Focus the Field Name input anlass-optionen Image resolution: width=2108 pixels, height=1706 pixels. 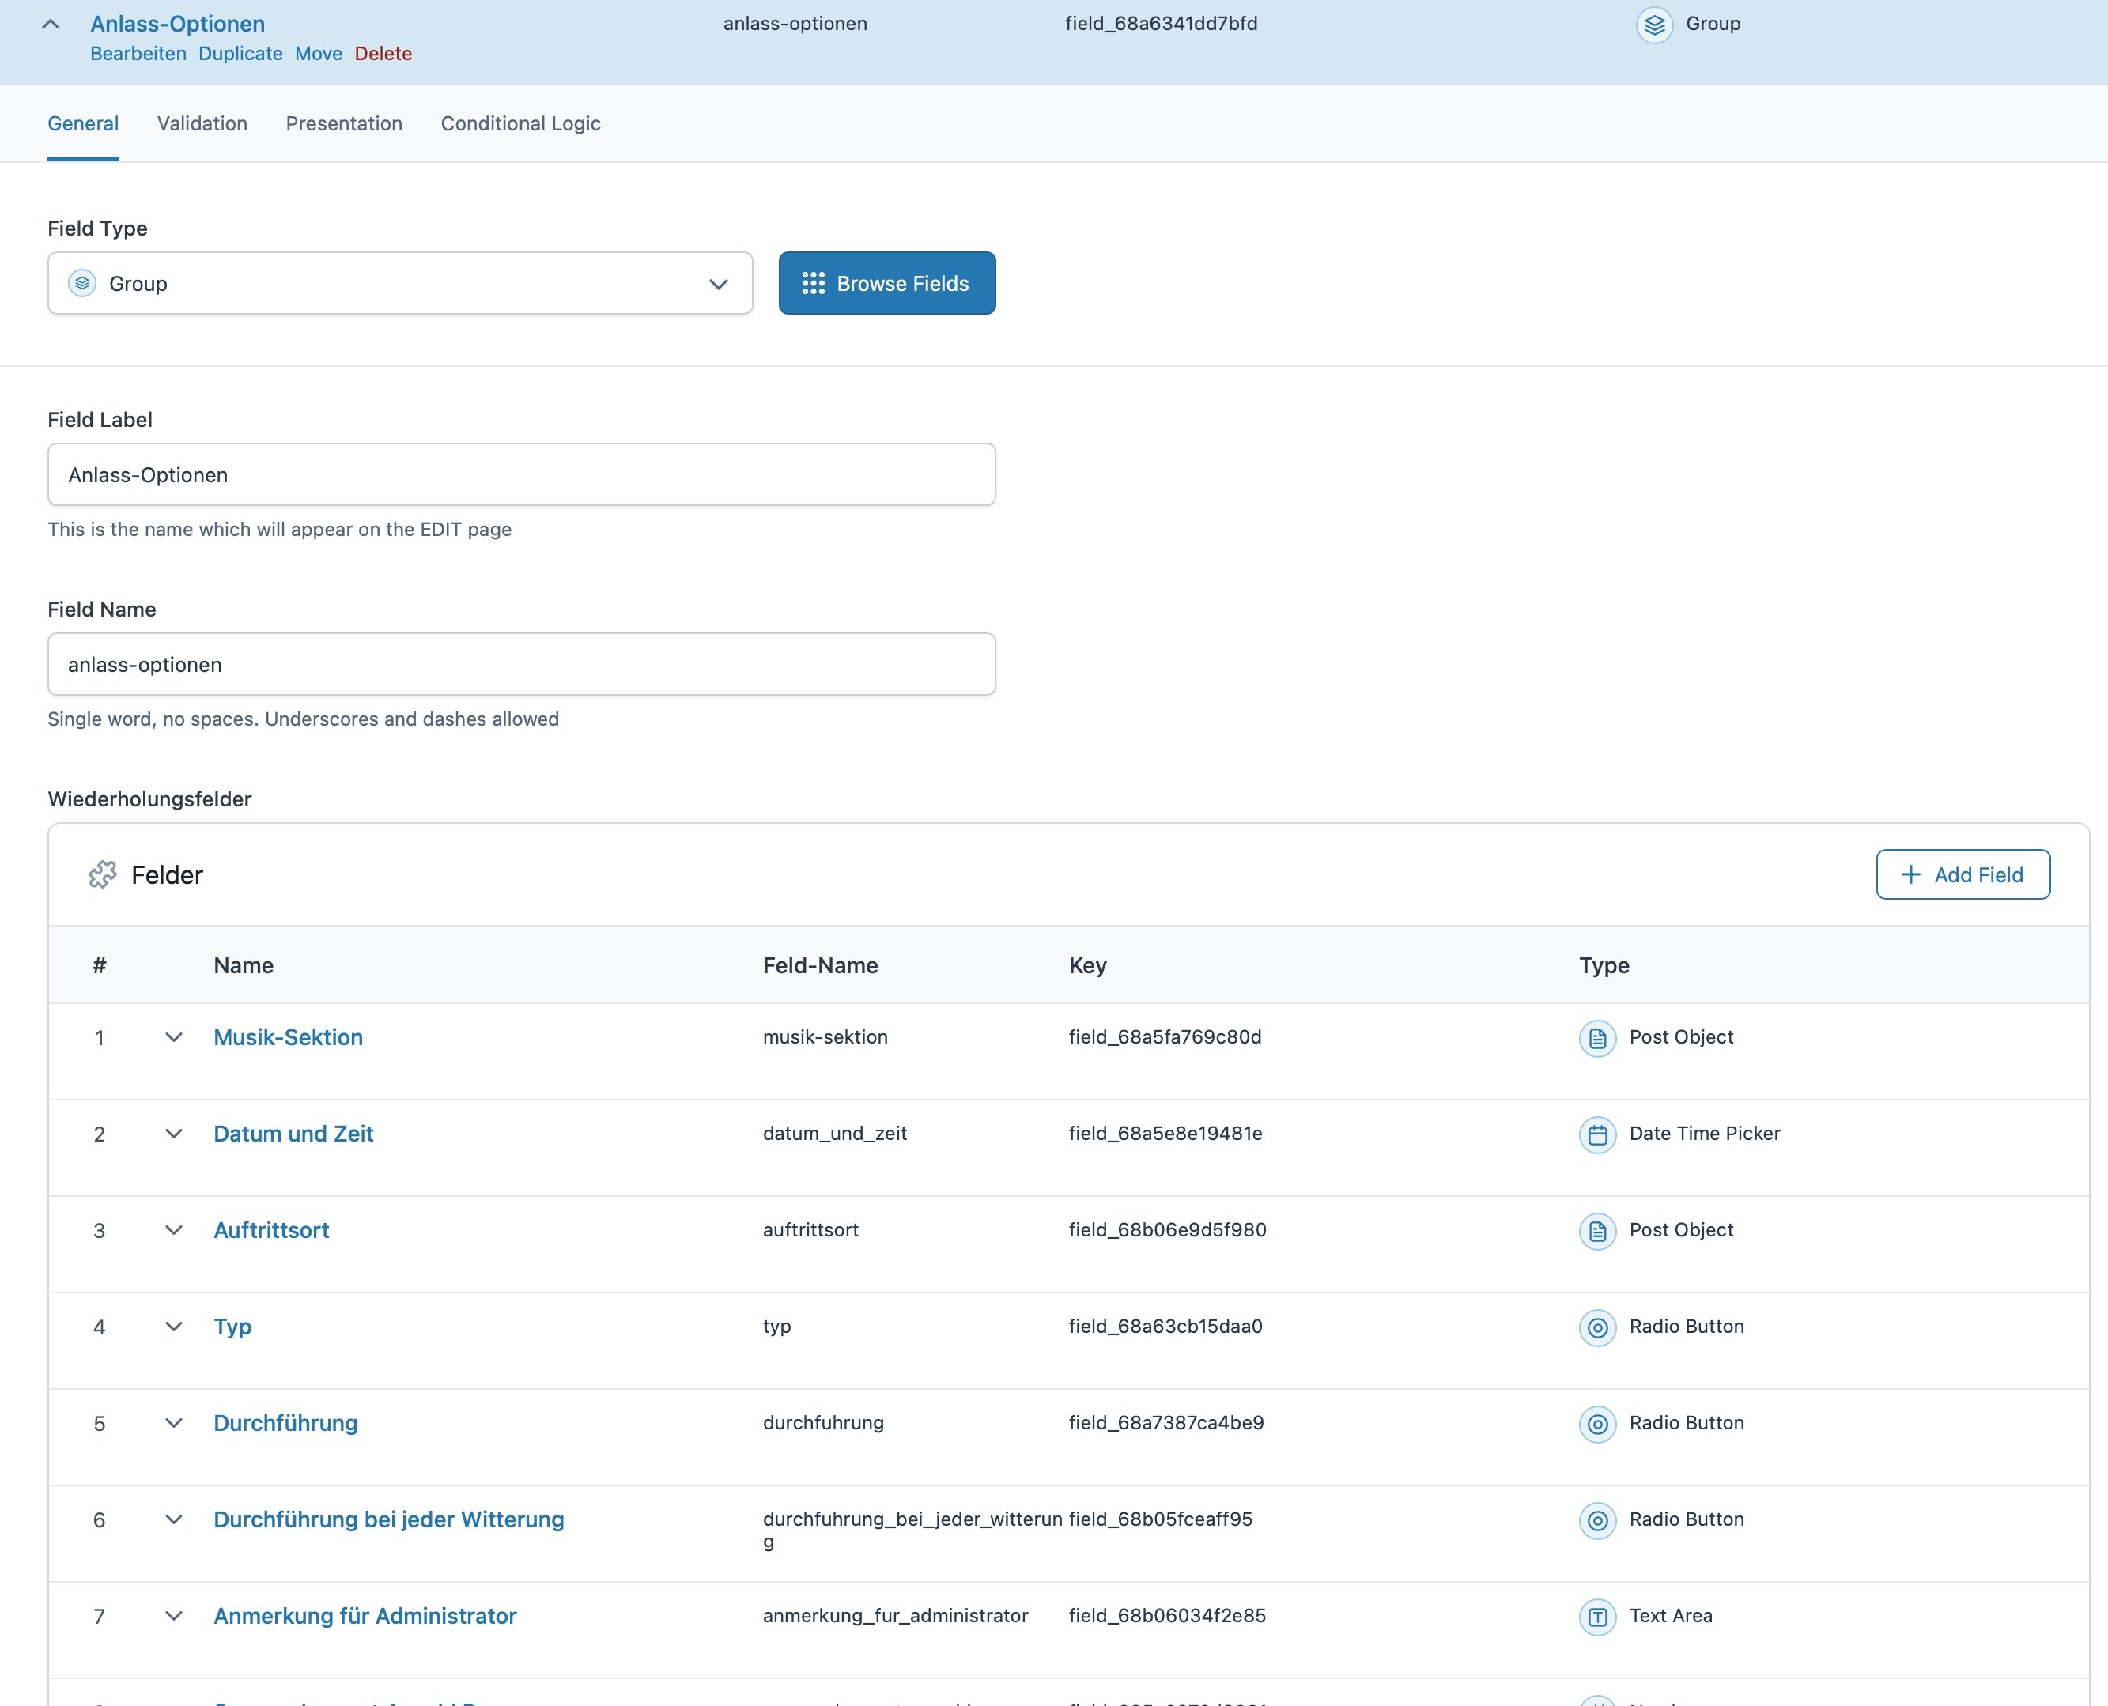point(521,666)
